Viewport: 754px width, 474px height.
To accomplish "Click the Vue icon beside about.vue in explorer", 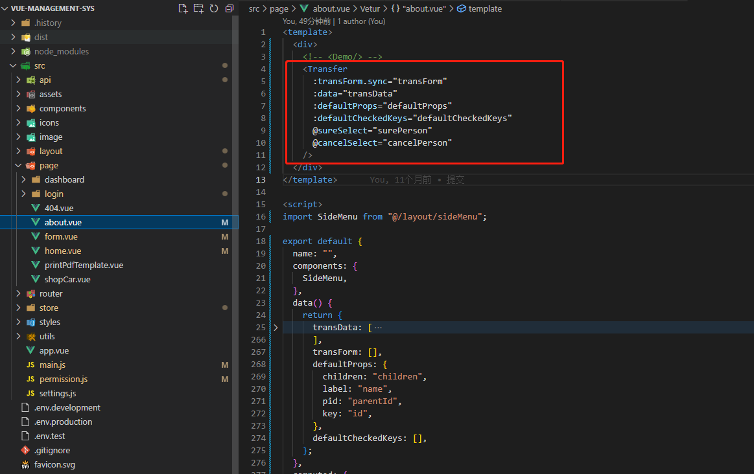I will (36, 222).
